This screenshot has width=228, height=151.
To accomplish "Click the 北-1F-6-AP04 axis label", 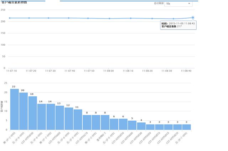I will pos(63,138).
